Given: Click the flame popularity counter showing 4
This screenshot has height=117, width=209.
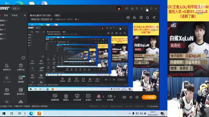Looking at the screenshot, I should [x=77, y=19].
